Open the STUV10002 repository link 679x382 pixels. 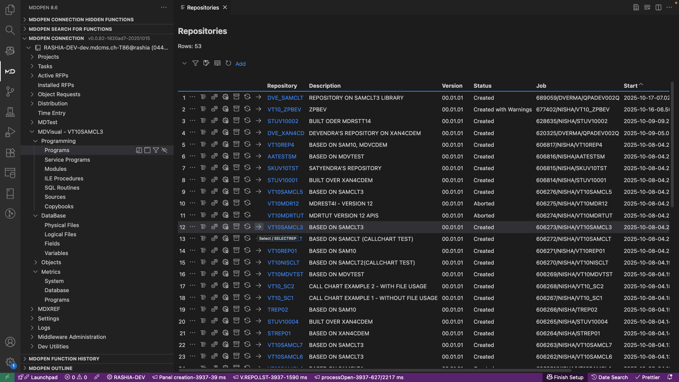click(283, 121)
